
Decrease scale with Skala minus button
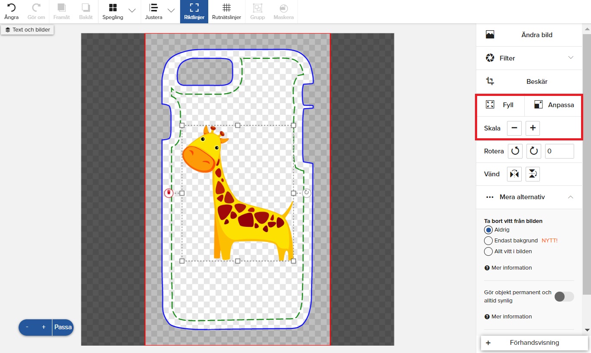click(x=514, y=128)
